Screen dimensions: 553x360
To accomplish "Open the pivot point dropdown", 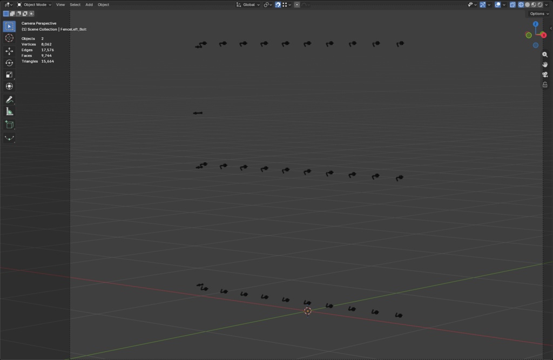I will 268,4.
